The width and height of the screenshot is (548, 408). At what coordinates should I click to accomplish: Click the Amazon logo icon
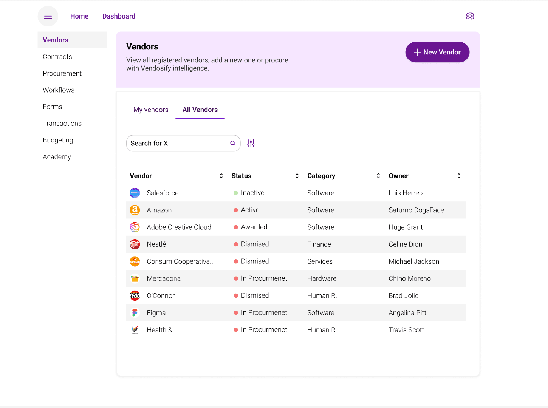[x=135, y=210]
